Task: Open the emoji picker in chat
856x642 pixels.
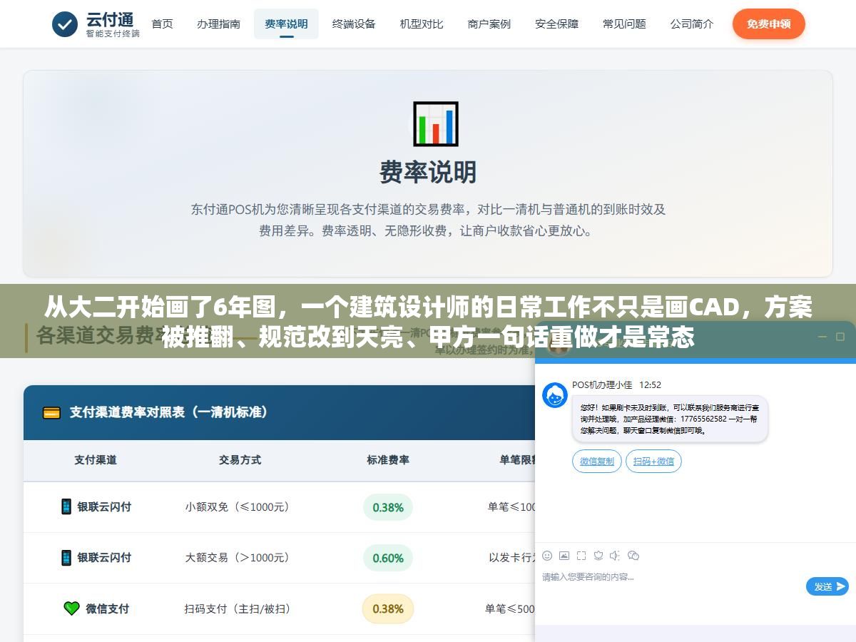Action: click(x=547, y=555)
